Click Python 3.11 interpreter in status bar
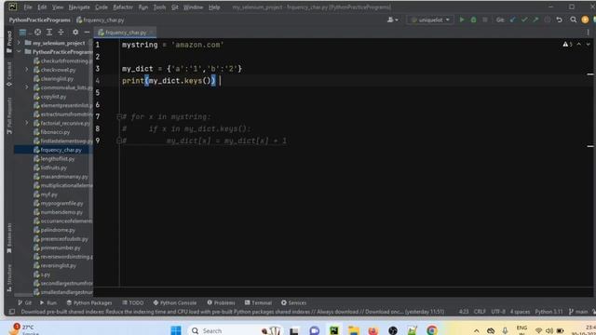 [x=549, y=312]
